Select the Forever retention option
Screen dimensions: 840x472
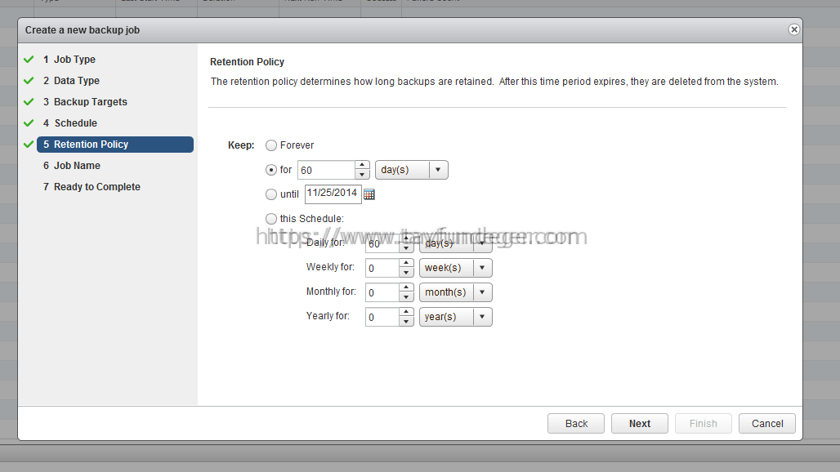pyautogui.click(x=271, y=145)
